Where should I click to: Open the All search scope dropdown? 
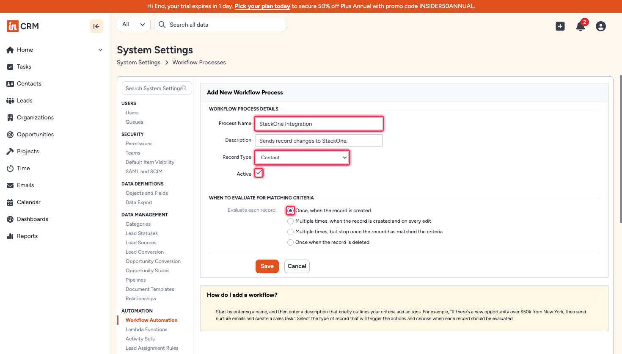point(134,25)
